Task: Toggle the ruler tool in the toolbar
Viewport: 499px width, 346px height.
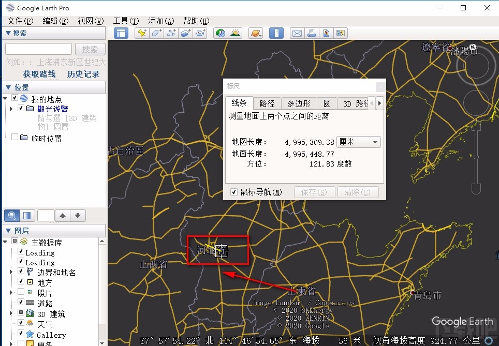Action: coord(276,33)
